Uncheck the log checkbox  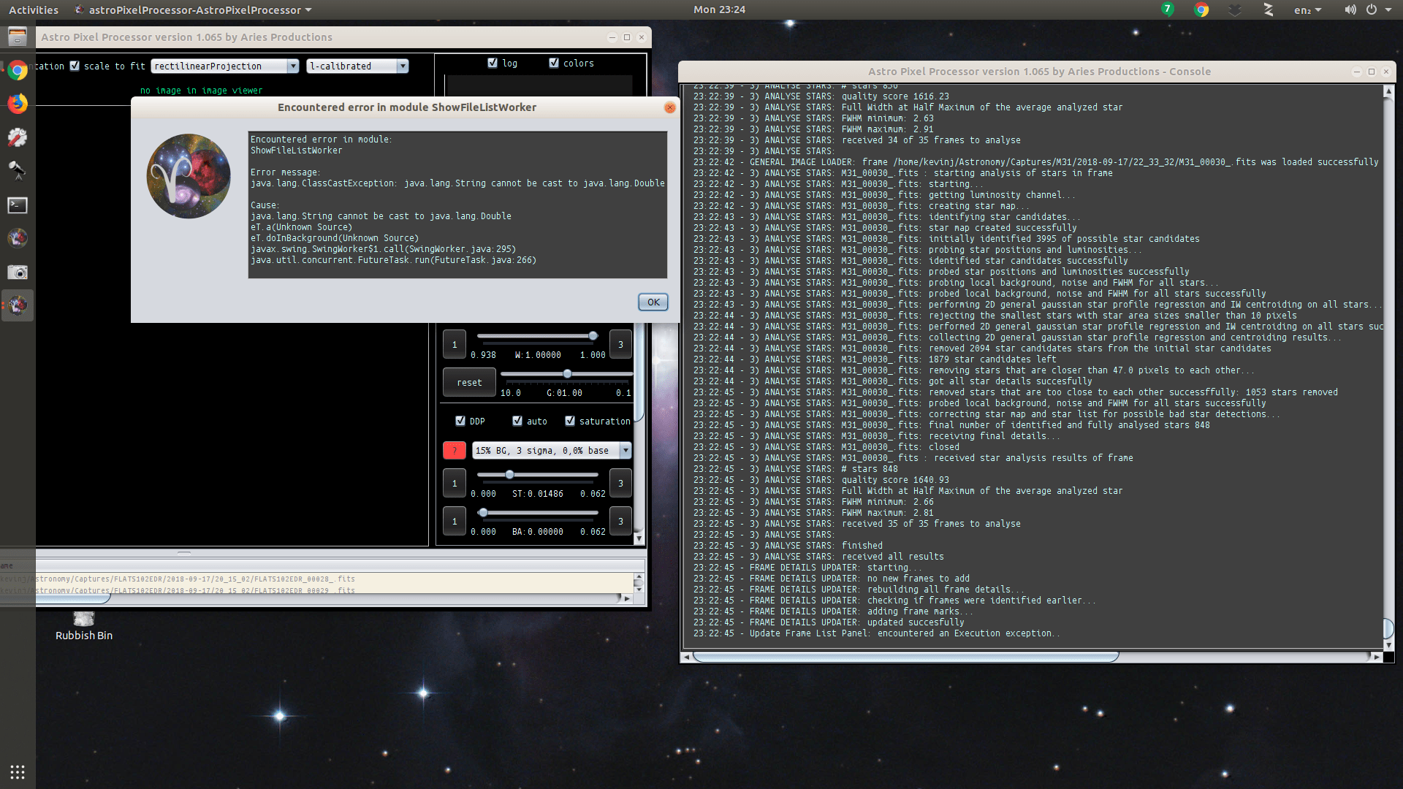click(x=493, y=63)
